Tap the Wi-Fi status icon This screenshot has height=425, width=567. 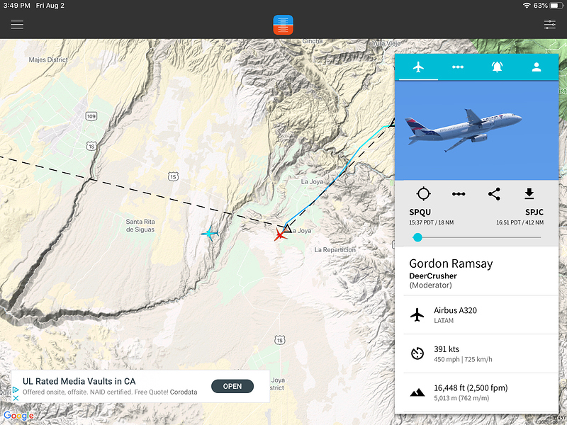527,6
